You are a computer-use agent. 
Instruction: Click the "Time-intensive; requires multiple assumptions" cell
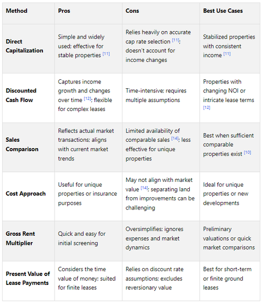click(161, 98)
